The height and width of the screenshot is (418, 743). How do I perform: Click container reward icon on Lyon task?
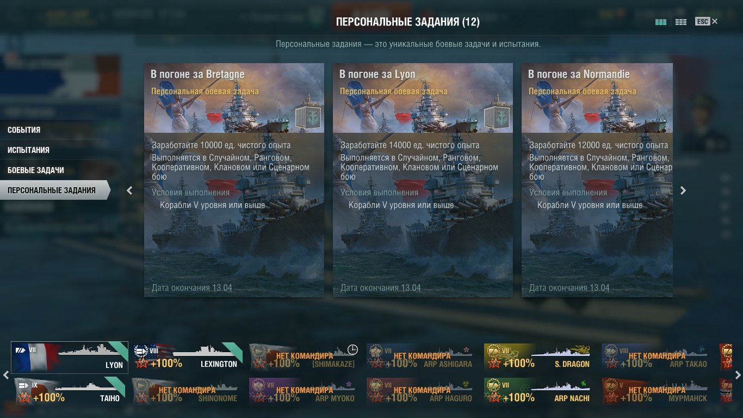click(x=496, y=118)
